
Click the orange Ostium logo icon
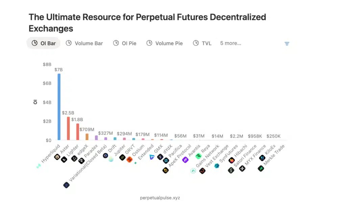click(129, 159)
